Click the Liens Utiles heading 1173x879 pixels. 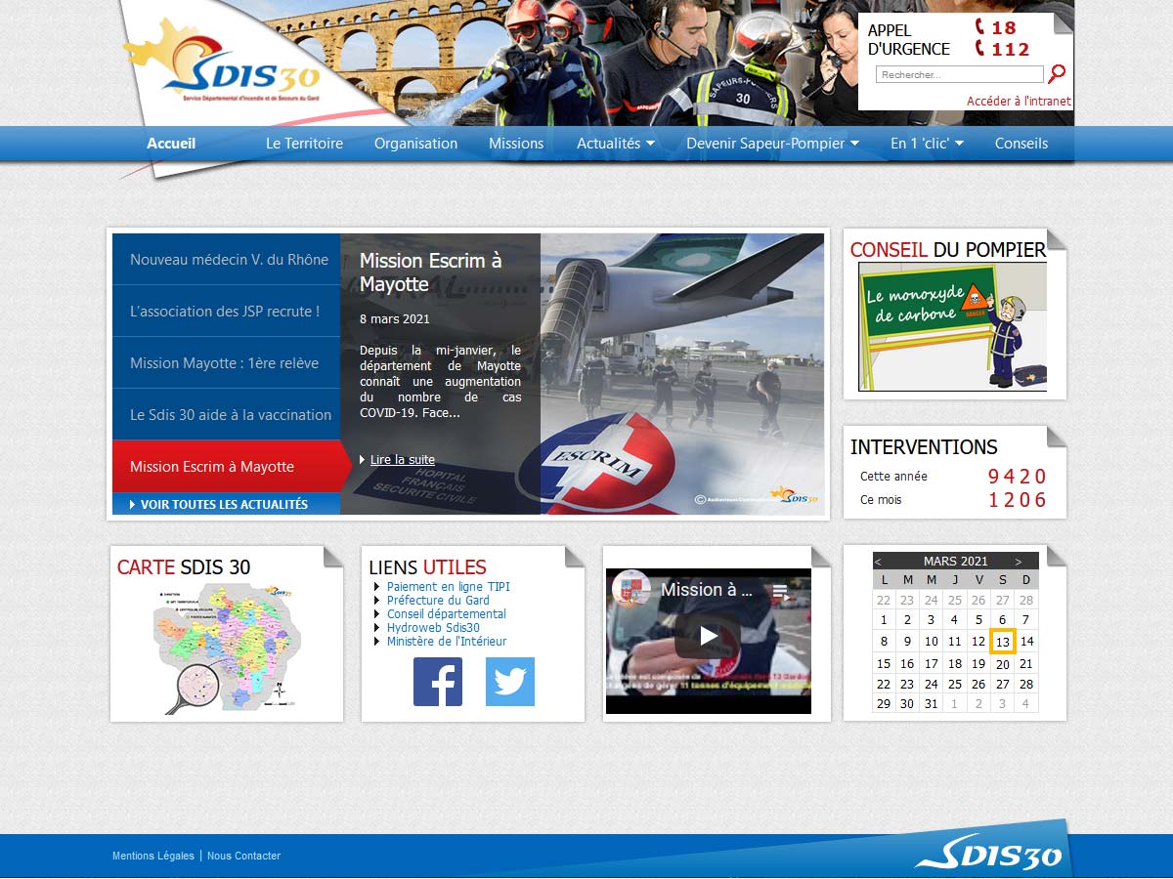coord(427,566)
